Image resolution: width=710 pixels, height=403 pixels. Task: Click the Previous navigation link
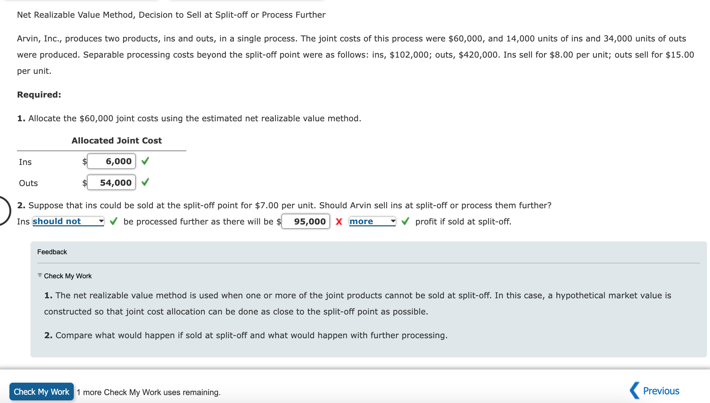pyautogui.click(x=661, y=391)
